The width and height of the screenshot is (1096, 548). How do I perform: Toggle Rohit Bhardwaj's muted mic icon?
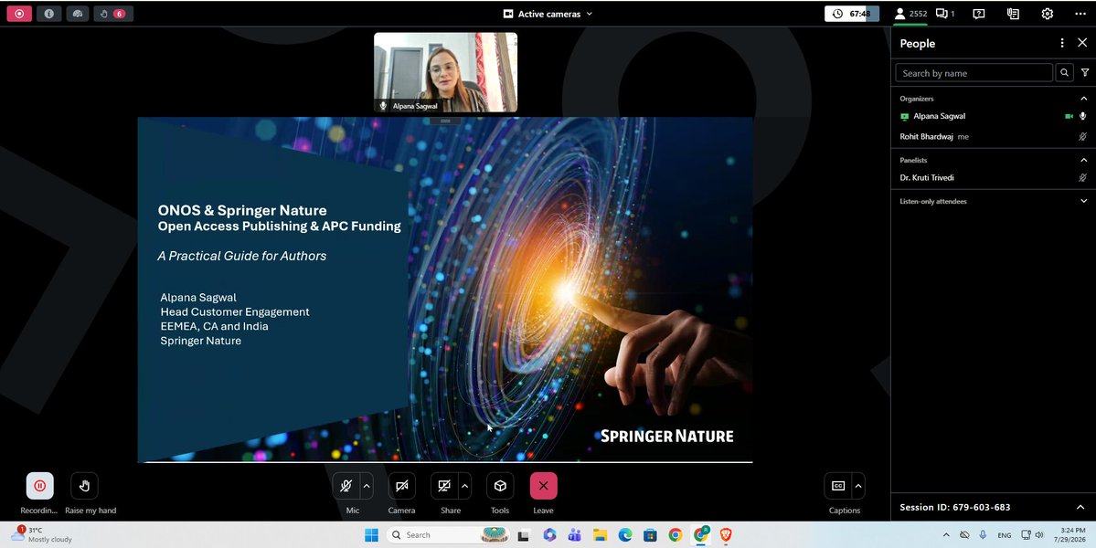(x=1082, y=137)
